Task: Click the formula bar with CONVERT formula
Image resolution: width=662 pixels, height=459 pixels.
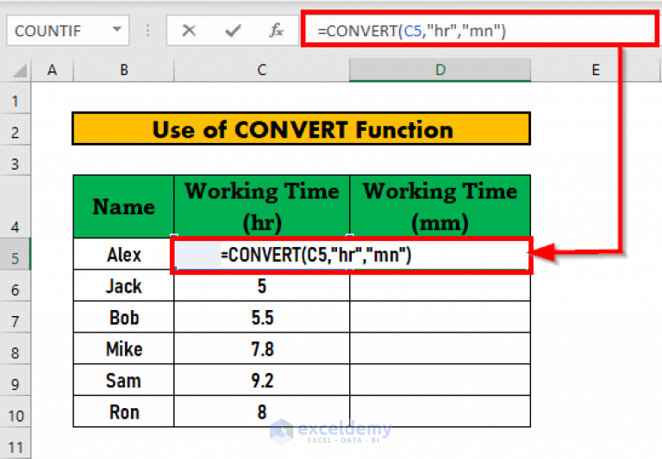Action: point(479,30)
